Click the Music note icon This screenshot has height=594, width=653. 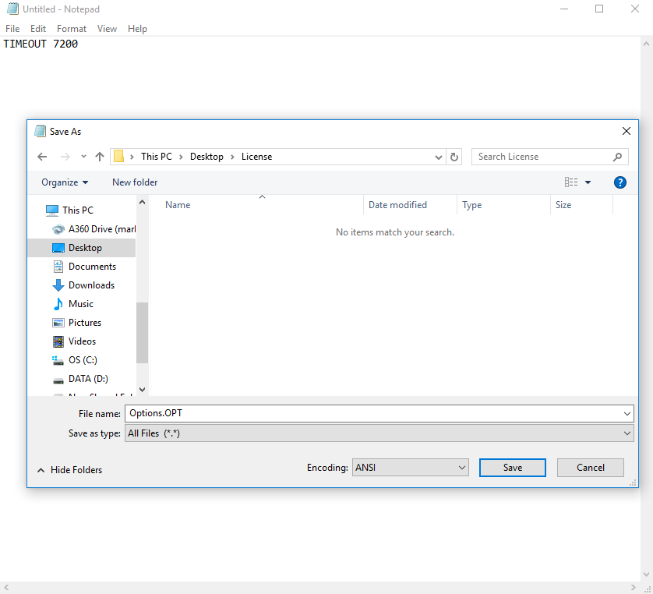click(58, 304)
